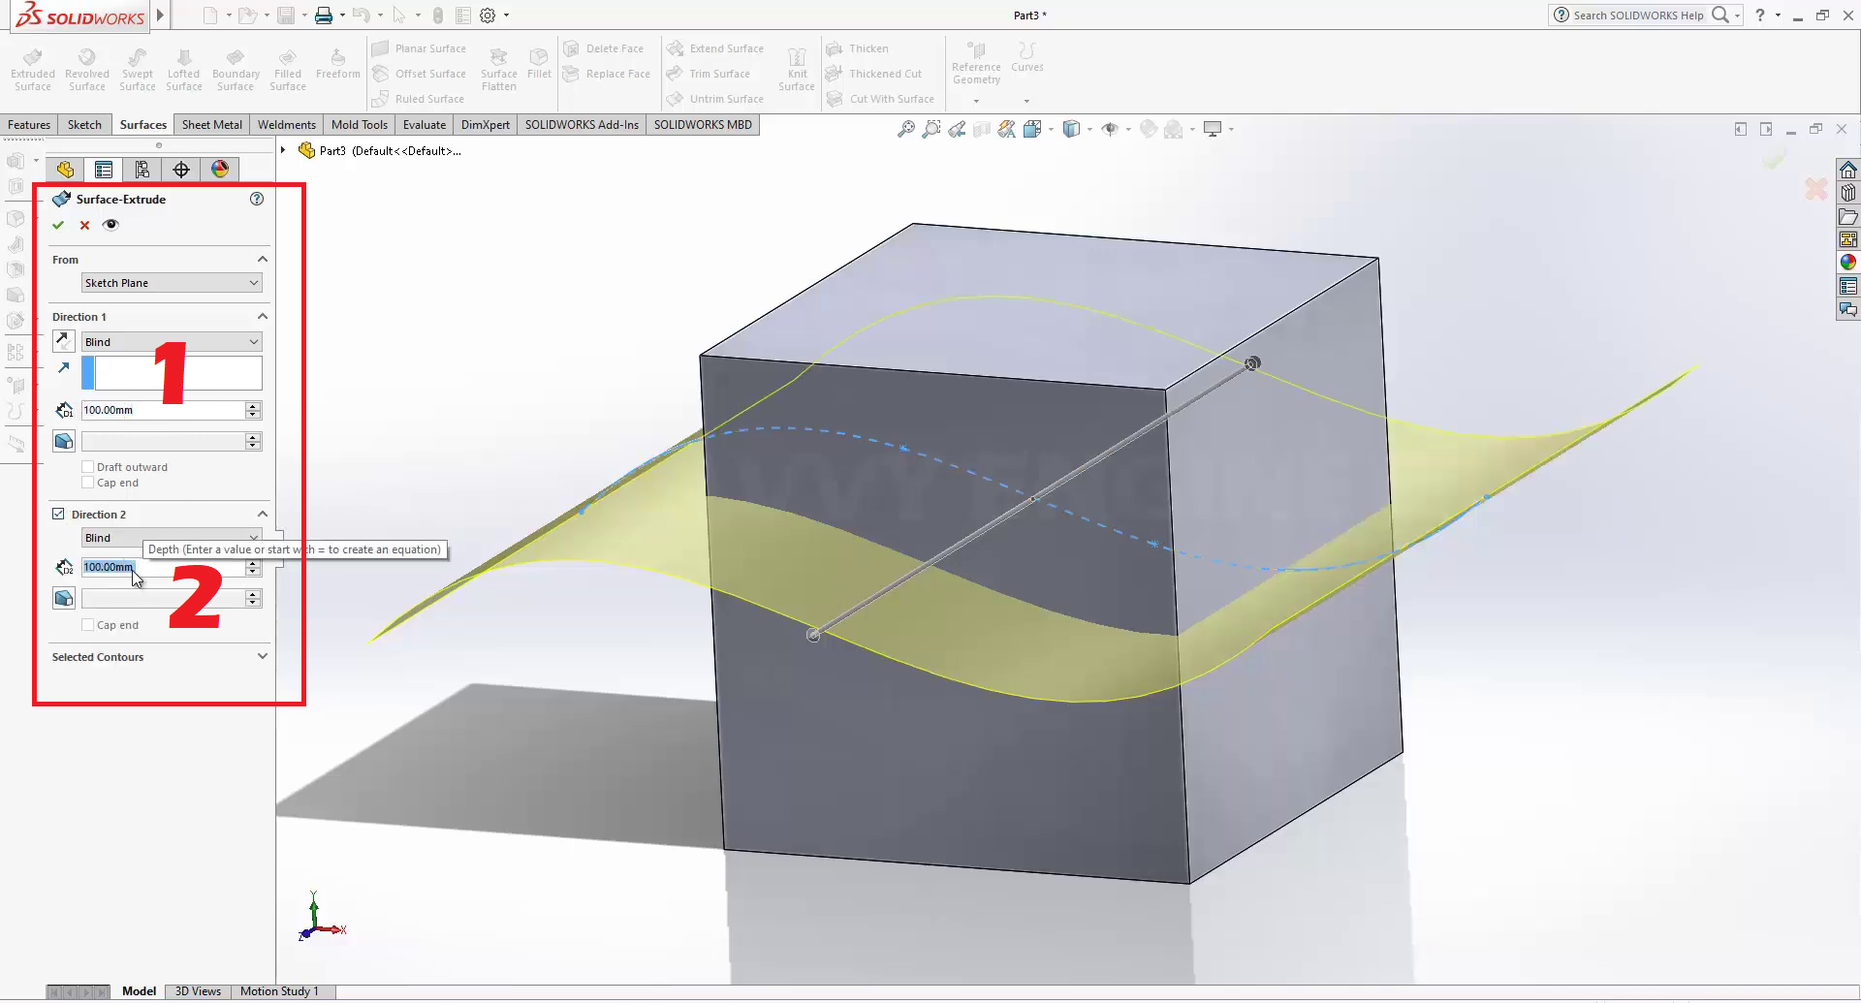This screenshot has height=1003, width=1861.
Task: Click the green OK checkmark in Surface-Extrude
Action: tap(58, 225)
